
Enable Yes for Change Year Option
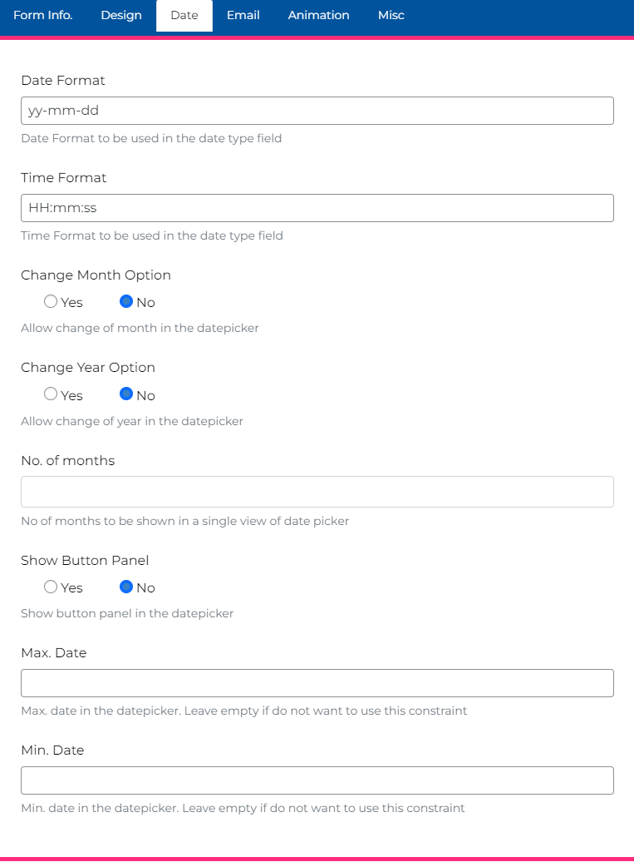click(x=51, y=394)
